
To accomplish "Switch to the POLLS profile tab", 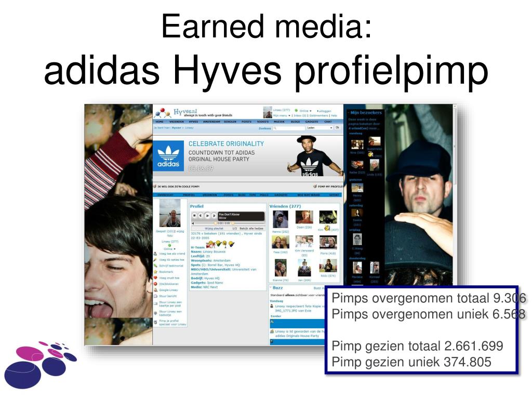I will tap(264, 195).
